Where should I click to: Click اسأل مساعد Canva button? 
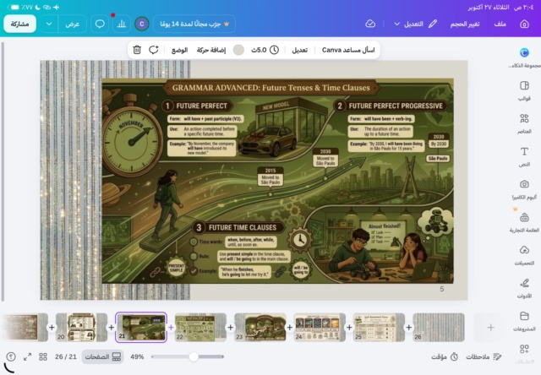click(x=348, y=50)
